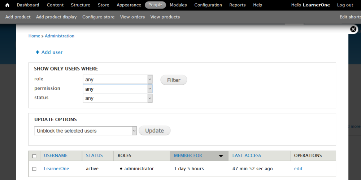Open the Store menu
The height and width of the screenshot is (180, 361).
click(x=103, y=5)
